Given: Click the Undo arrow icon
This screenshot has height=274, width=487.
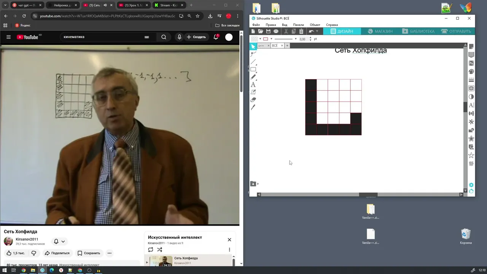Looking at the screenshot, I should [x=311, y=31].
